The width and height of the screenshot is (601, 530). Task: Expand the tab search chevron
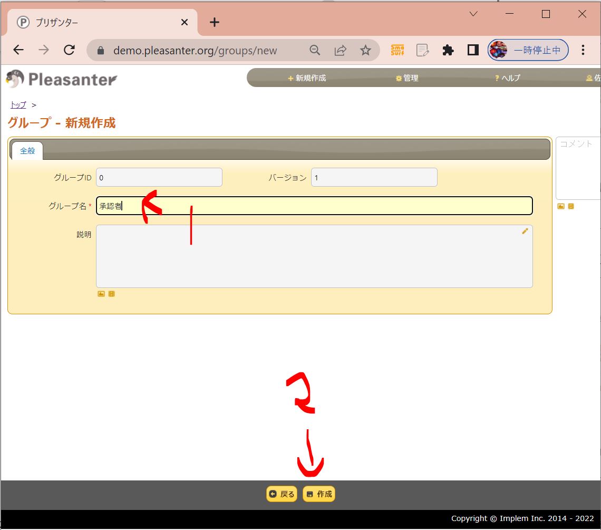[473, 14]
